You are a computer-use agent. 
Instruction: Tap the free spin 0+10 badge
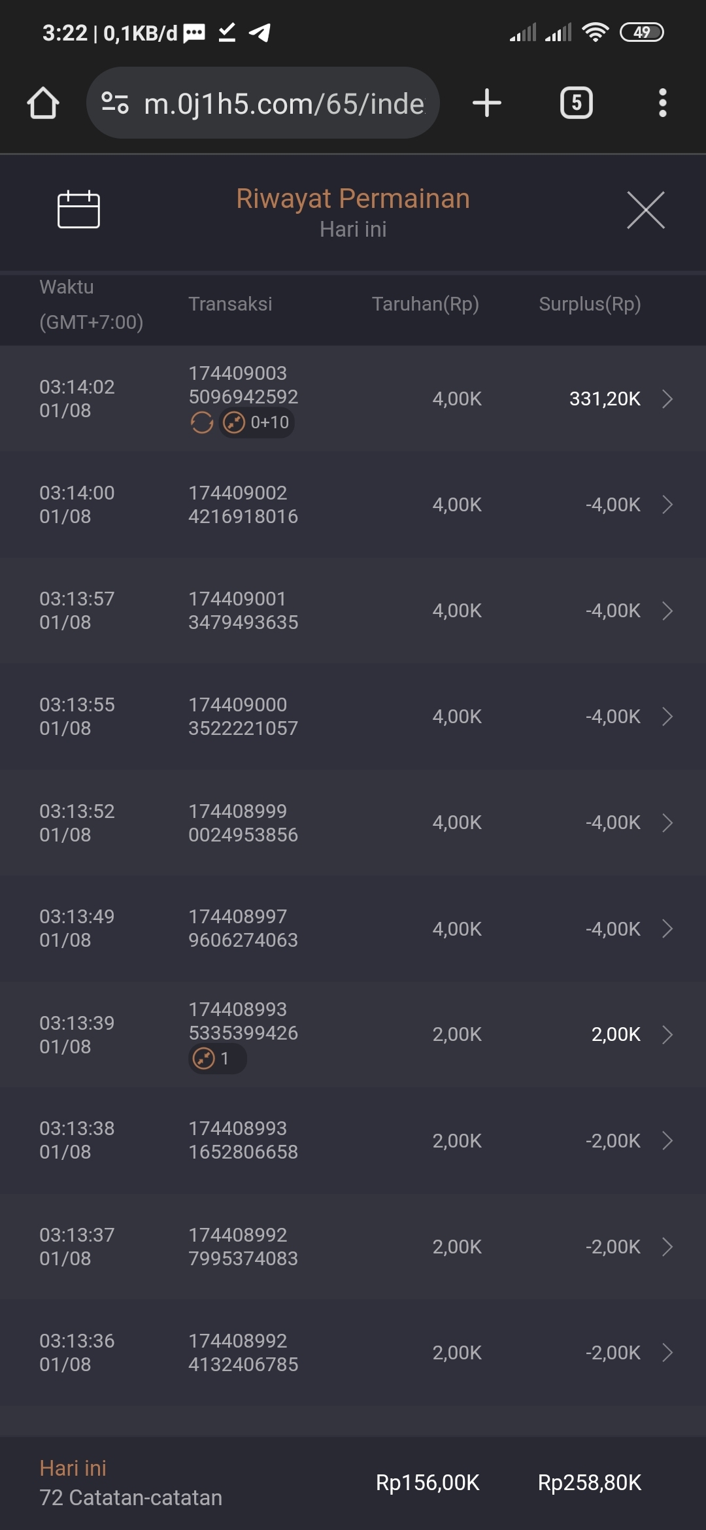click(x=257, y=423)
